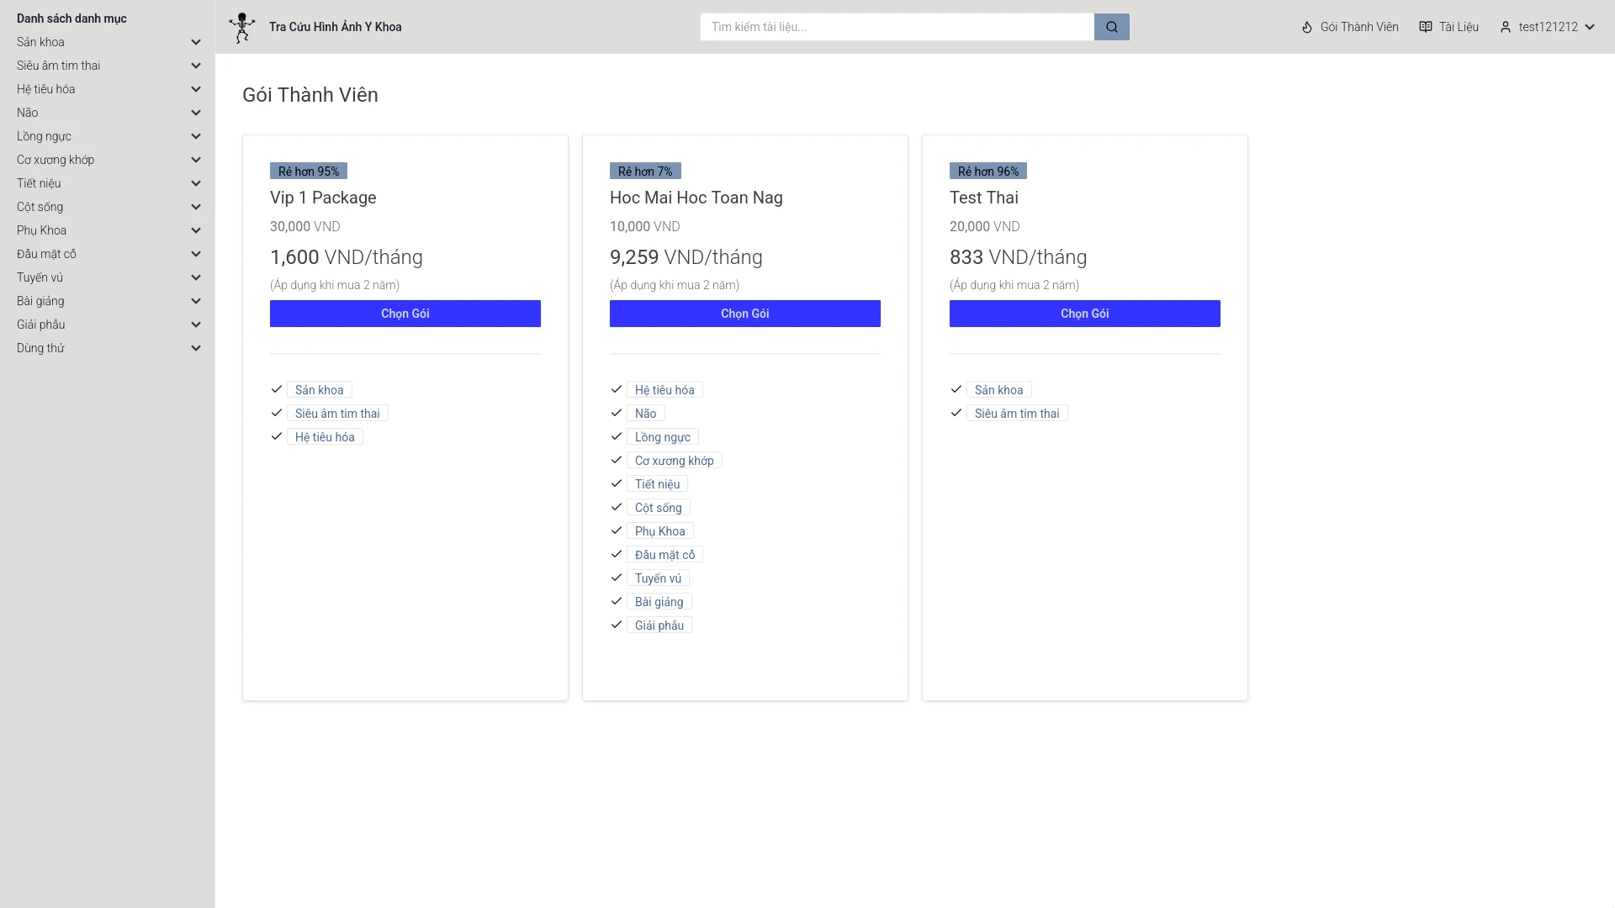Choose the Vip 1 Package plan

tap(405, 314)
